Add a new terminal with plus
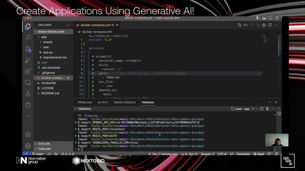The image size is (305, 171). point(253,109)
